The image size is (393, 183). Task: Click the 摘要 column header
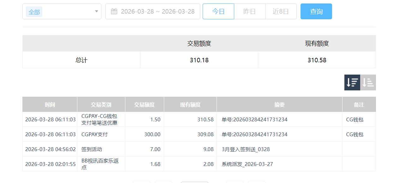coord(279,104)
